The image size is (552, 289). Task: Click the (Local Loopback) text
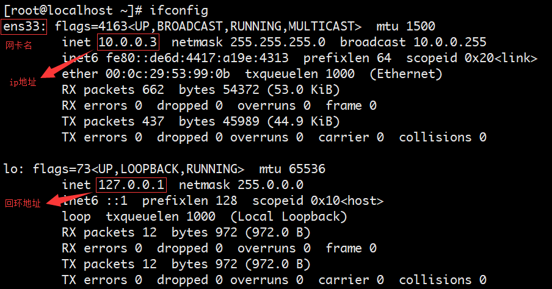tap(289, 216)
